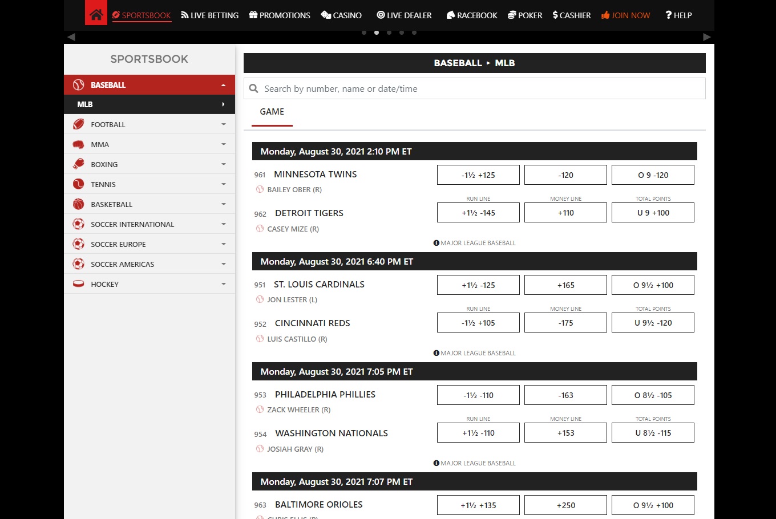This screenshot has height=519, width=776.
Task: Open the Casino section
Action: [x=341, y=15]
